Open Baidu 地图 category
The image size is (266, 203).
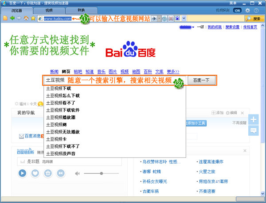pos(136,72)
